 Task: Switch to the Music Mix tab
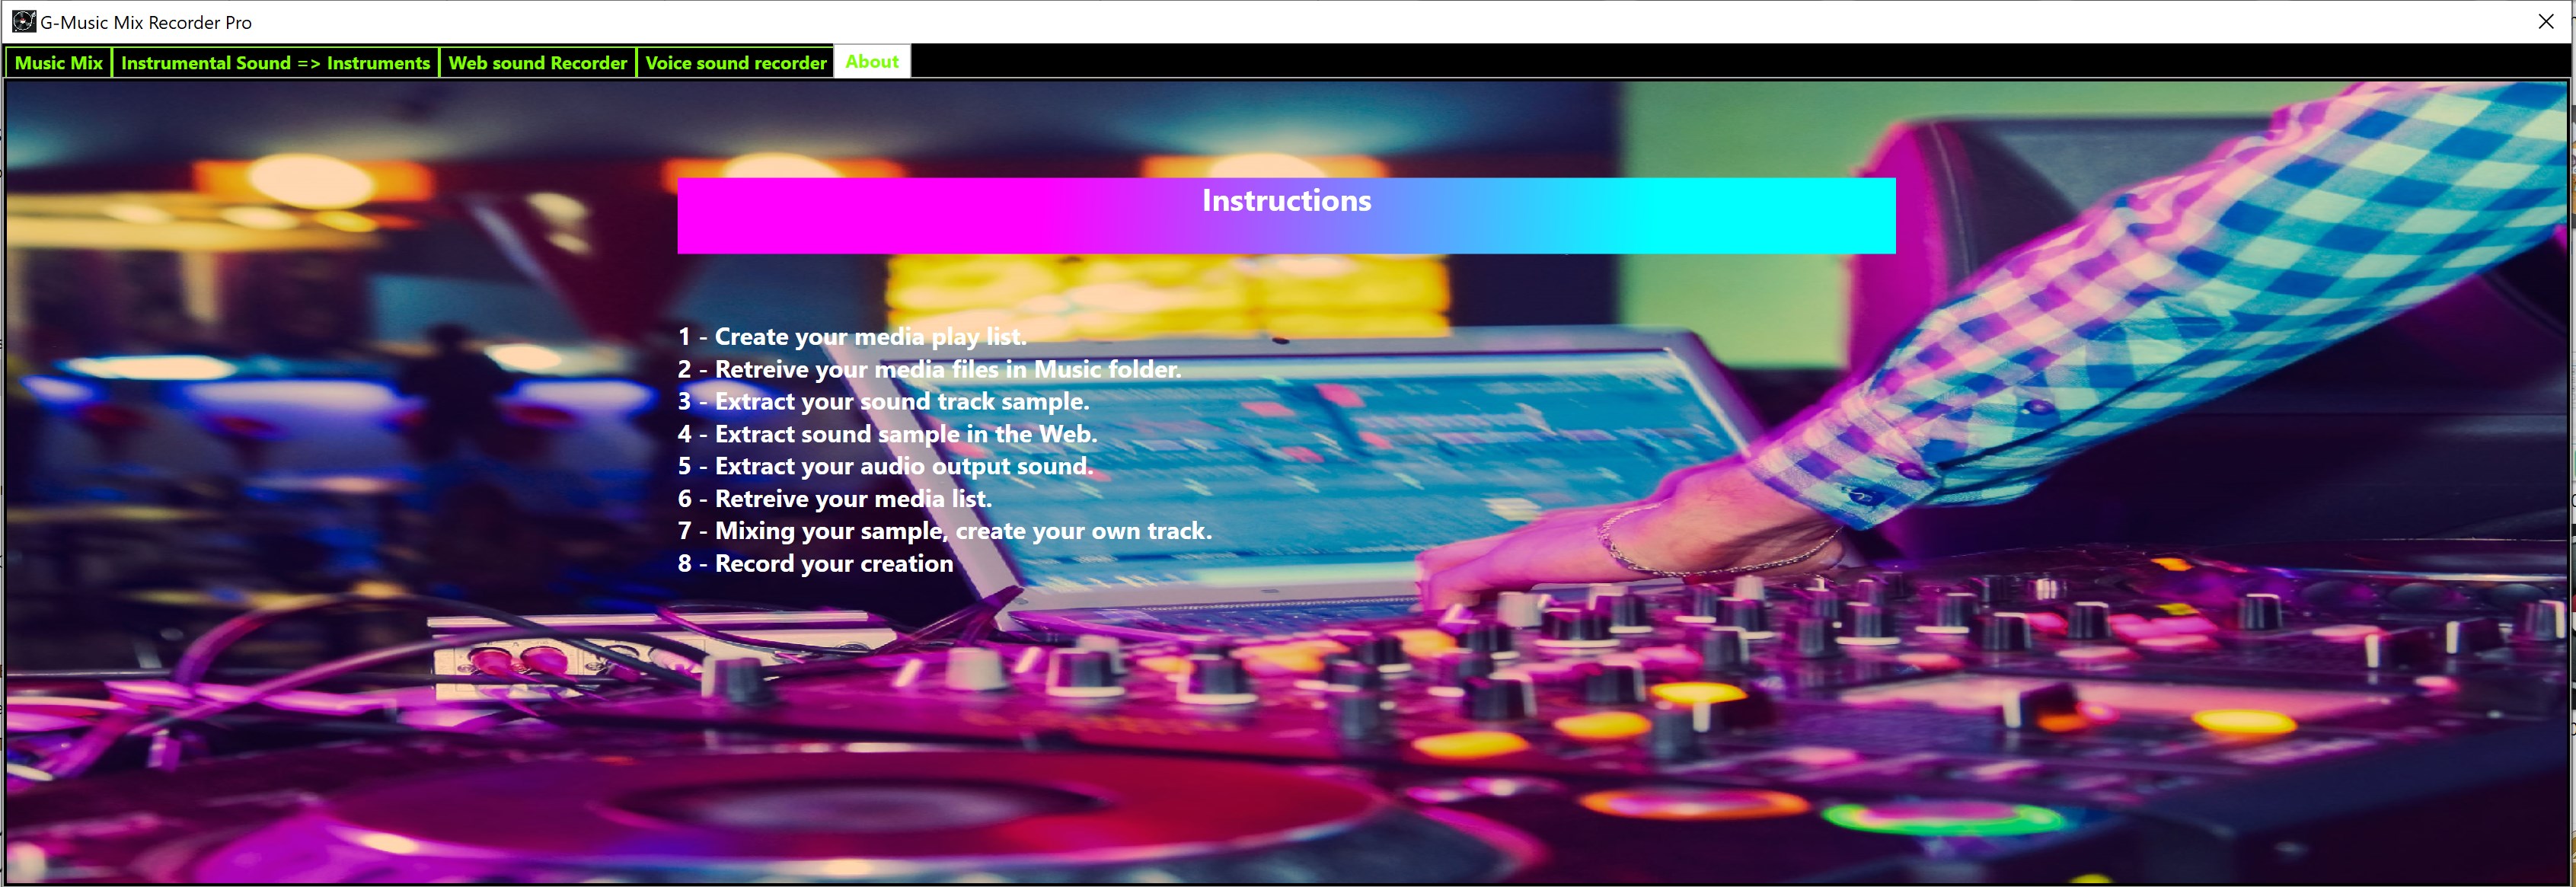pyautogui.click(x=58, y=62)
